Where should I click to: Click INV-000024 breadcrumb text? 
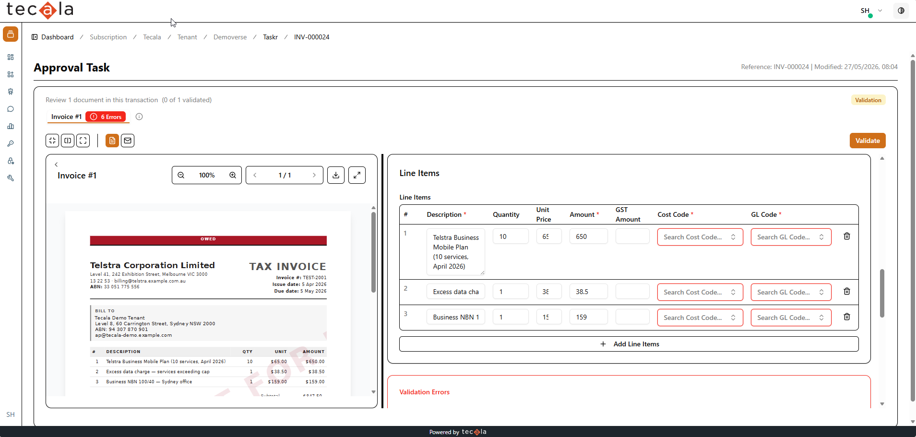click(312, 37)
